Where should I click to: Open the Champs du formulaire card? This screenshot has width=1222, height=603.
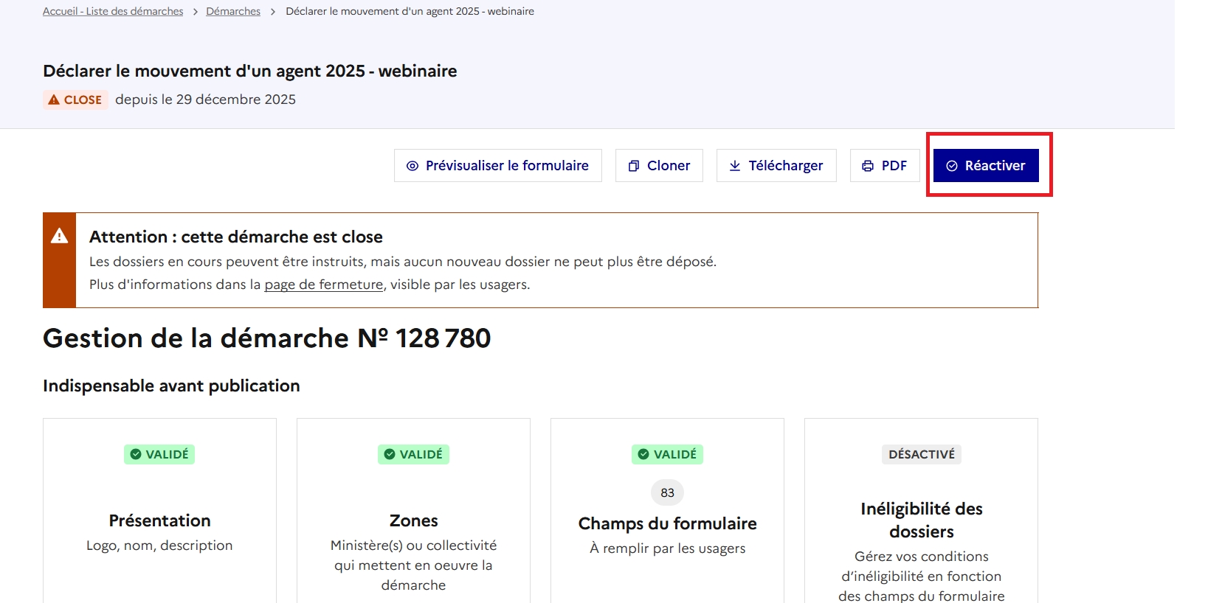(667, 523)
